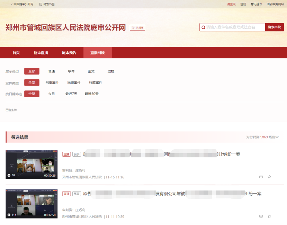Click the 关注法院 button
The width and height of the screenshot is (287, 225).
(137, 28)
